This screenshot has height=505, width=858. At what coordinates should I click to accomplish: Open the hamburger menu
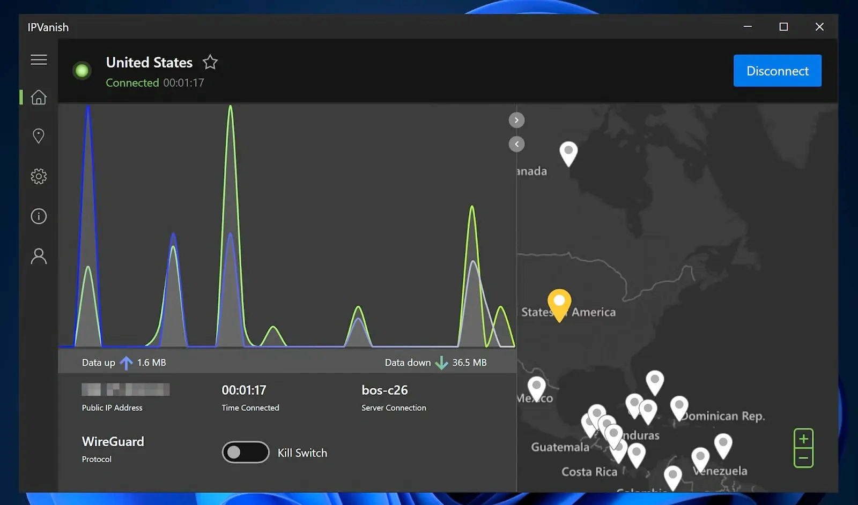coord(39,59)
